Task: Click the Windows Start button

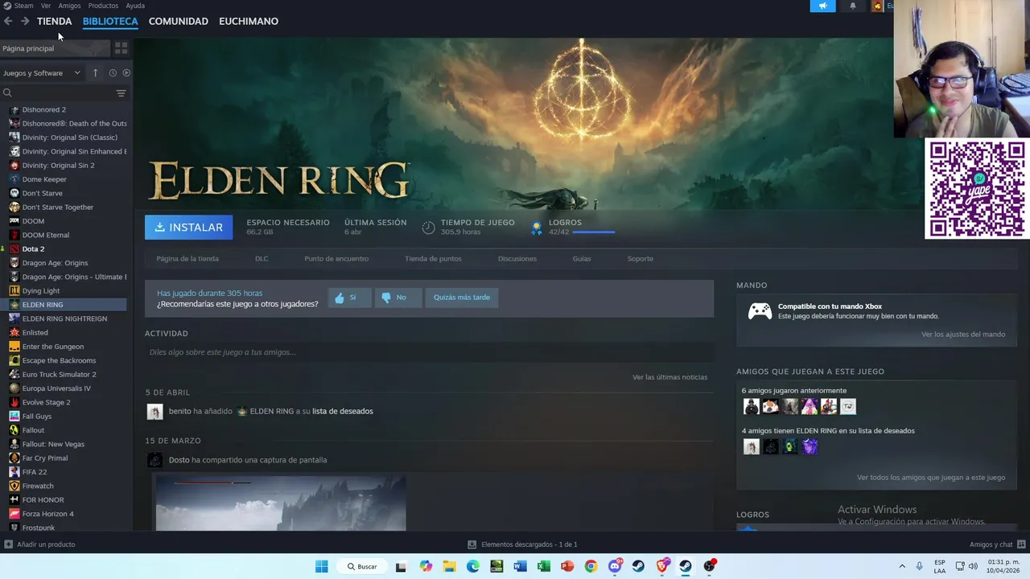Action: [x=321, y=566]
